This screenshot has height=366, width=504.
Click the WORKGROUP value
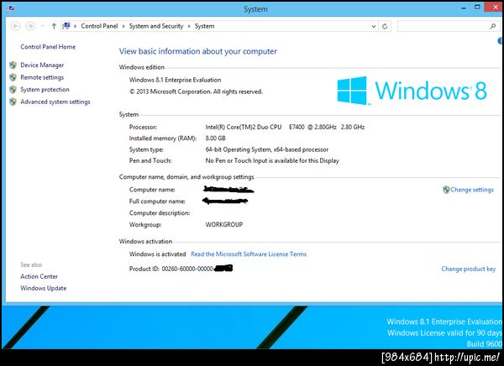pos(224,225)
